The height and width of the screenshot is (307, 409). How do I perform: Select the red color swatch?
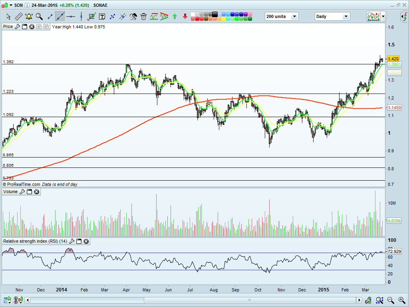(197, 19)
